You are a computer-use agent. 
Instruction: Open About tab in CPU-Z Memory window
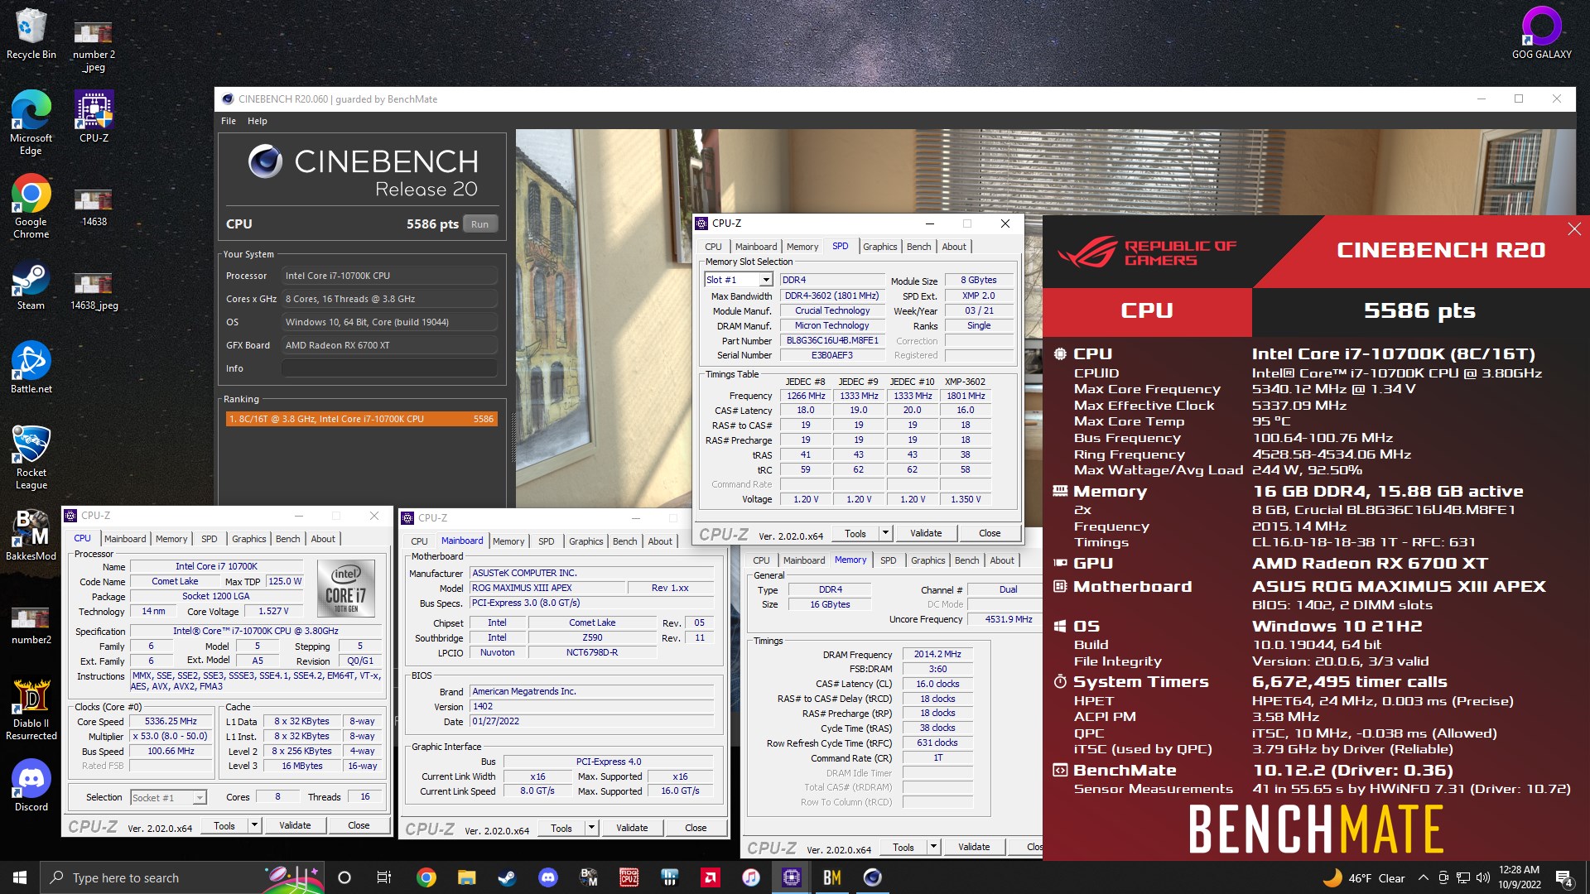pyautogui.click(x=1002, y=560)
